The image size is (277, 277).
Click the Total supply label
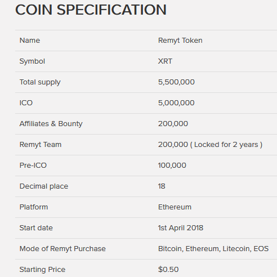(40, 82)
